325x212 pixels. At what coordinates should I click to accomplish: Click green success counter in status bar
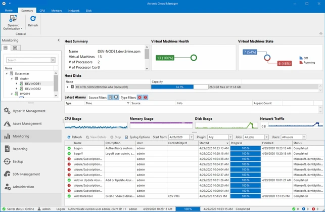click(x=294, y=209)
